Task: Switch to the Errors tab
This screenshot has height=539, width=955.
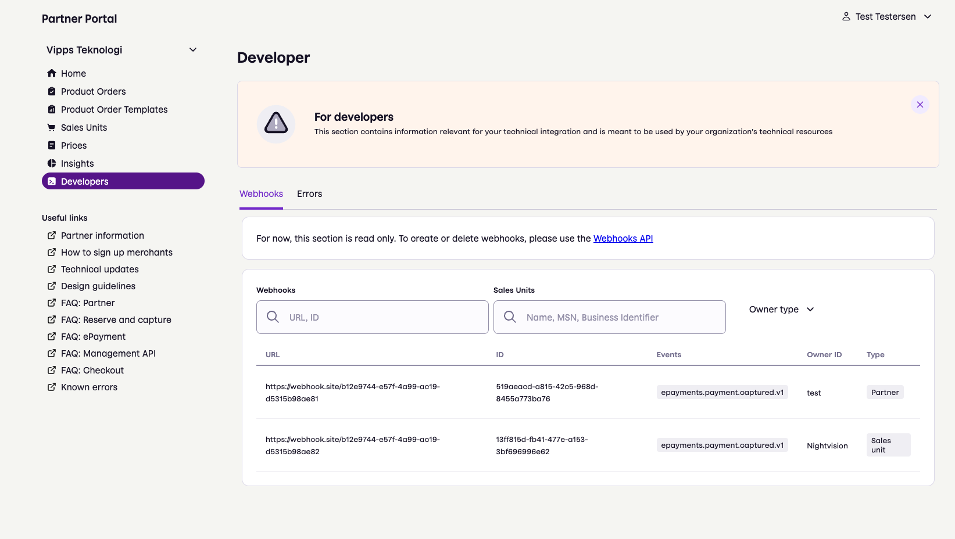Action: pos(309,194)
